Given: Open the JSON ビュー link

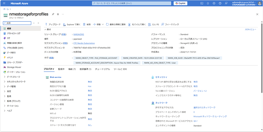Looking at the screenshot, I should click(250, 30).
